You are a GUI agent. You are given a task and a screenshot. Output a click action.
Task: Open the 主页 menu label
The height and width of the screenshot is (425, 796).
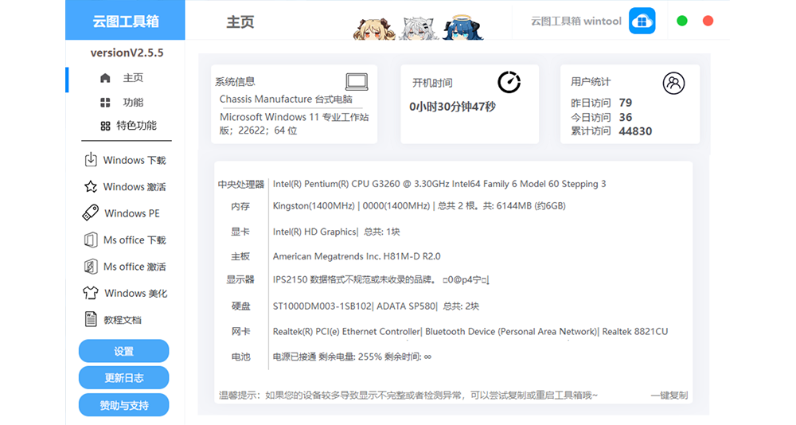point(133,78)
